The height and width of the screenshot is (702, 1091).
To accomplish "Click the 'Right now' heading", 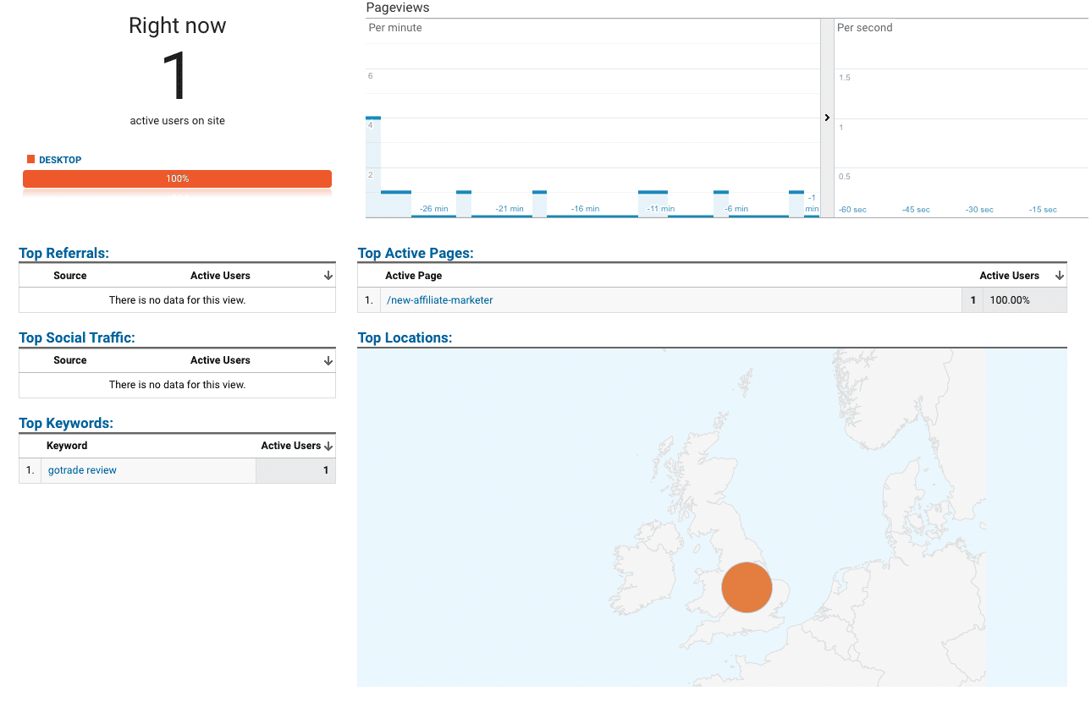I will pos(178,25).
